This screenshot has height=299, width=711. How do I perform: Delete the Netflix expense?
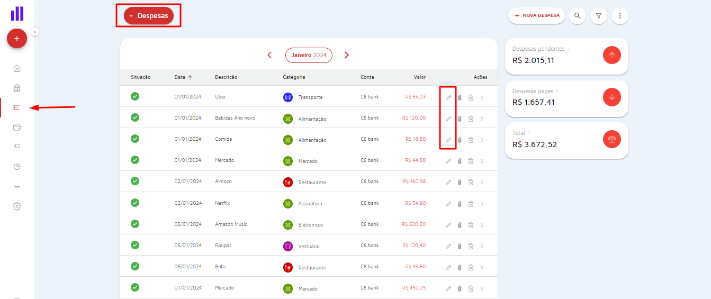coord(471,204)
